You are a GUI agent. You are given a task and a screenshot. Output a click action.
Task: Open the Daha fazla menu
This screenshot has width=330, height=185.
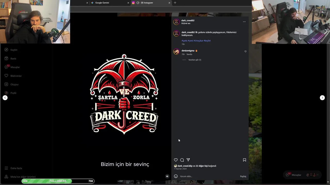click(x=13, y=168)
